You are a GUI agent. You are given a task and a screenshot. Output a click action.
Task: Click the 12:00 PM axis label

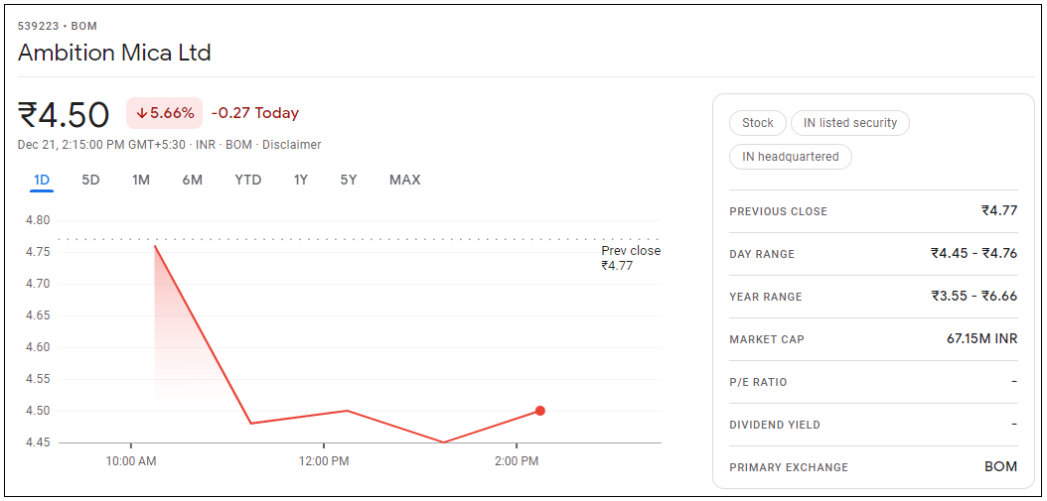click(x=323, y=461)
